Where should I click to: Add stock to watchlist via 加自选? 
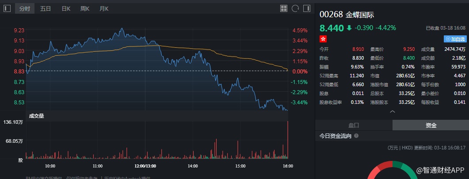[455, 39]
